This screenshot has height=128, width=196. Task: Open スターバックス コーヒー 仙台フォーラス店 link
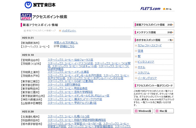pyautogui.click(x=70, y=60)
